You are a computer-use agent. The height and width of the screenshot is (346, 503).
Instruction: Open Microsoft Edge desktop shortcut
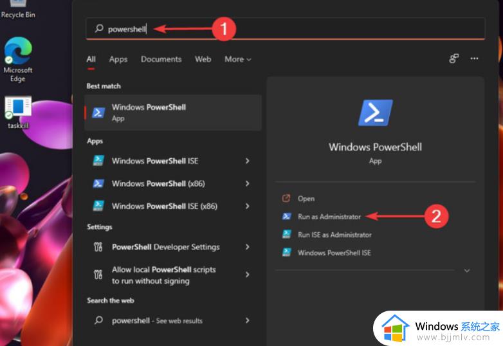click(x=18, y=60)
